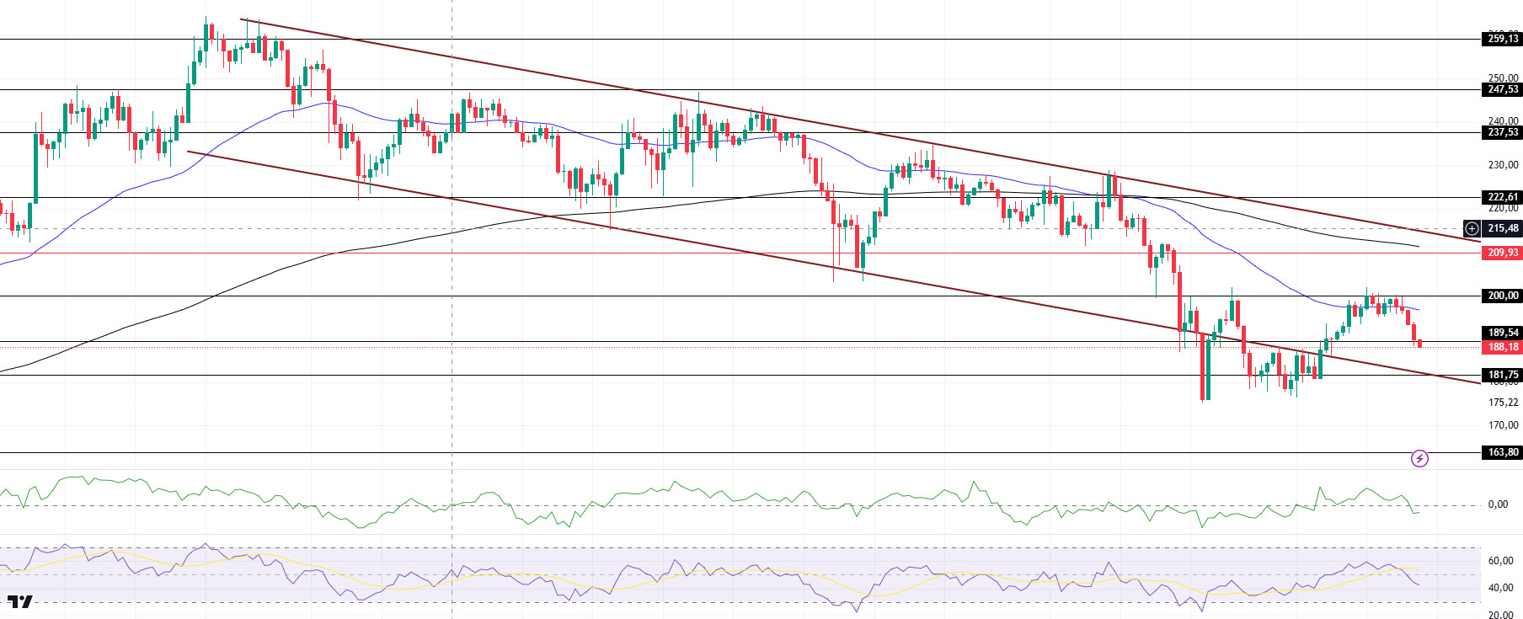Click the 40,00 RSI axis value
1523x619 pixels.
(x=1500, y=588)
